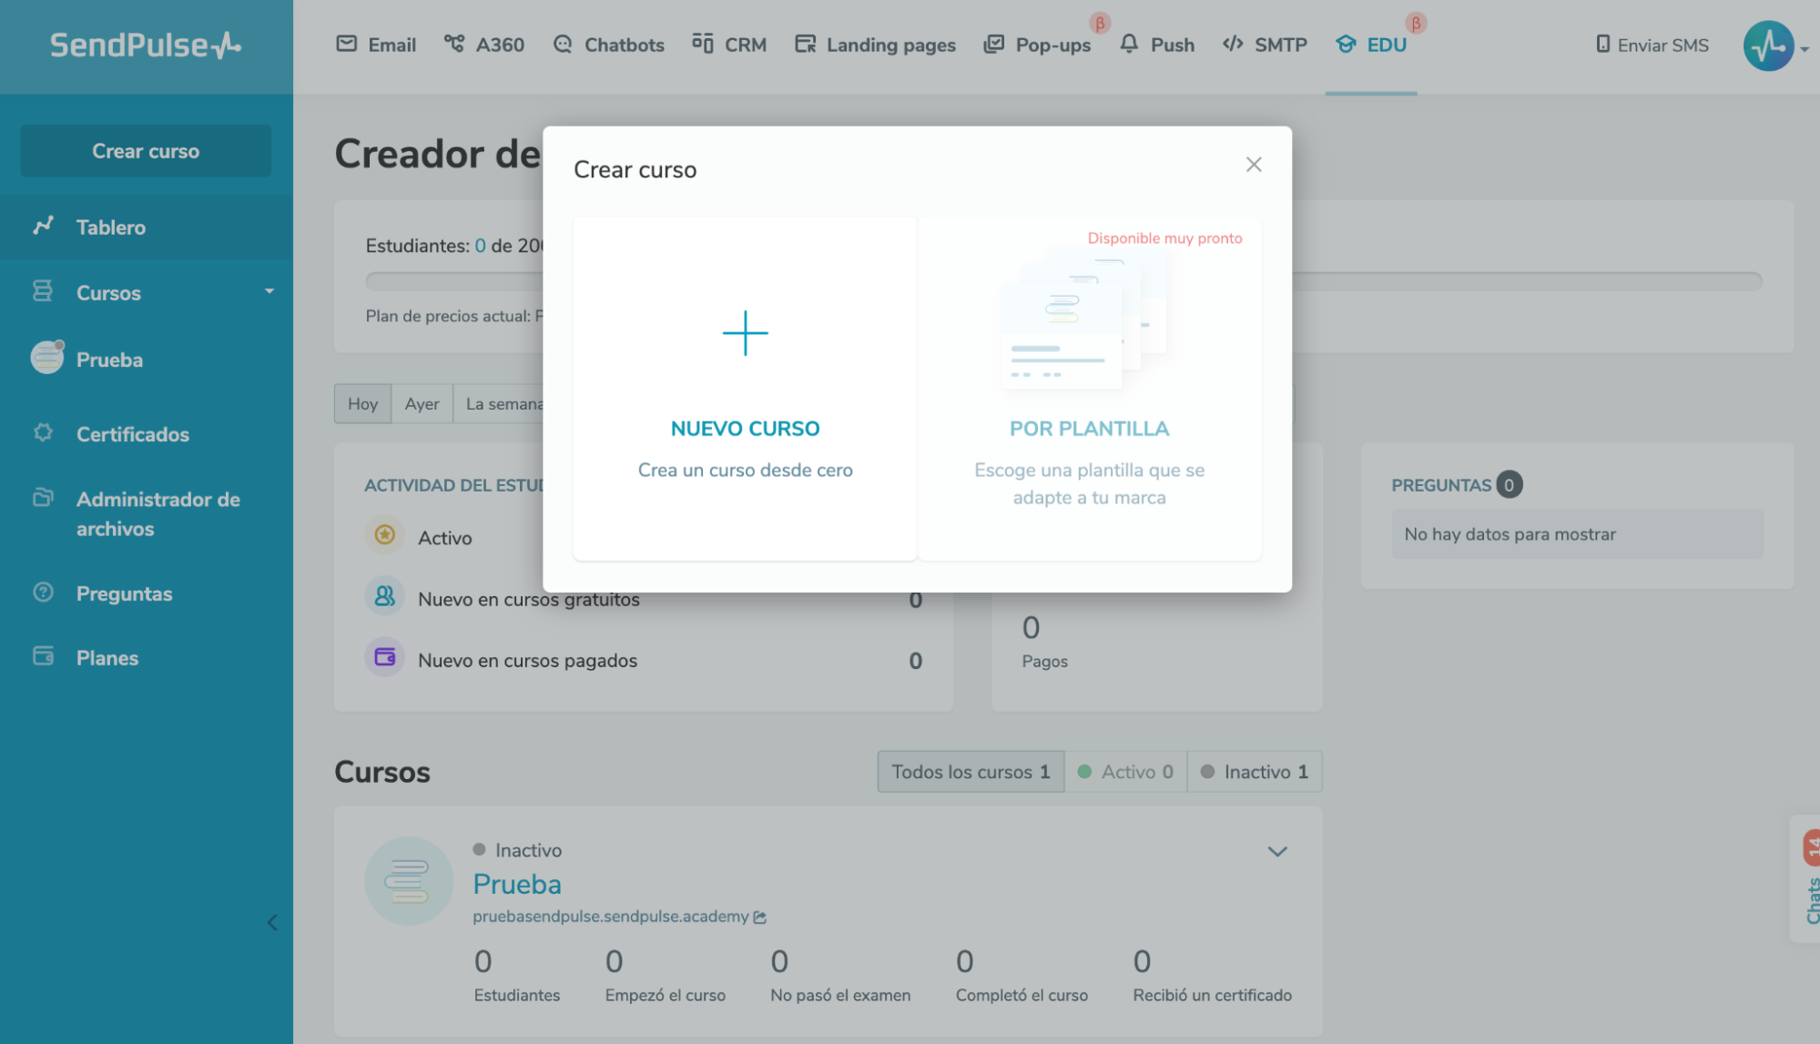
Task: Click the external link icon beside course URL
Action: tap(759, 917)
